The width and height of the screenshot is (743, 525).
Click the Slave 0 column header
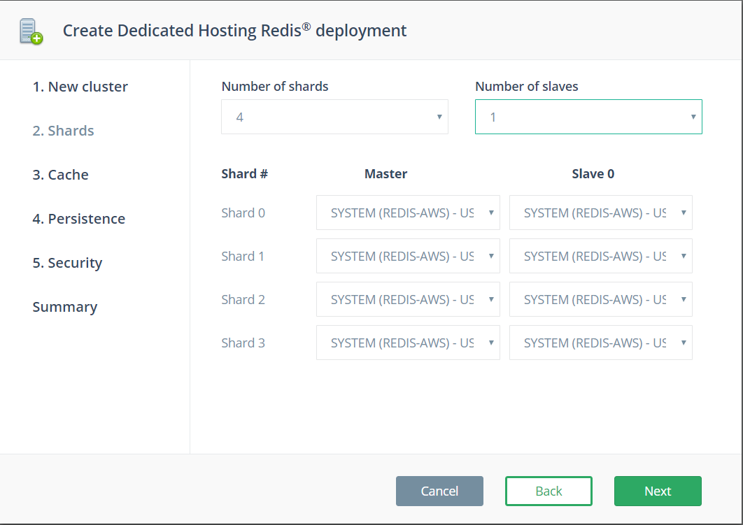593,174
